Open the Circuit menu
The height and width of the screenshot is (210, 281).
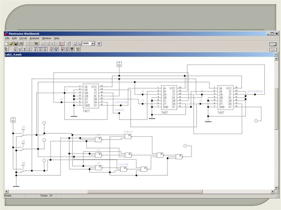[x=23, y=38]
